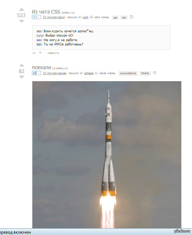This screenshot has height=235, width=192.
Task: Collapse post via "свернуть" link
Action: (x=53, y=53)
